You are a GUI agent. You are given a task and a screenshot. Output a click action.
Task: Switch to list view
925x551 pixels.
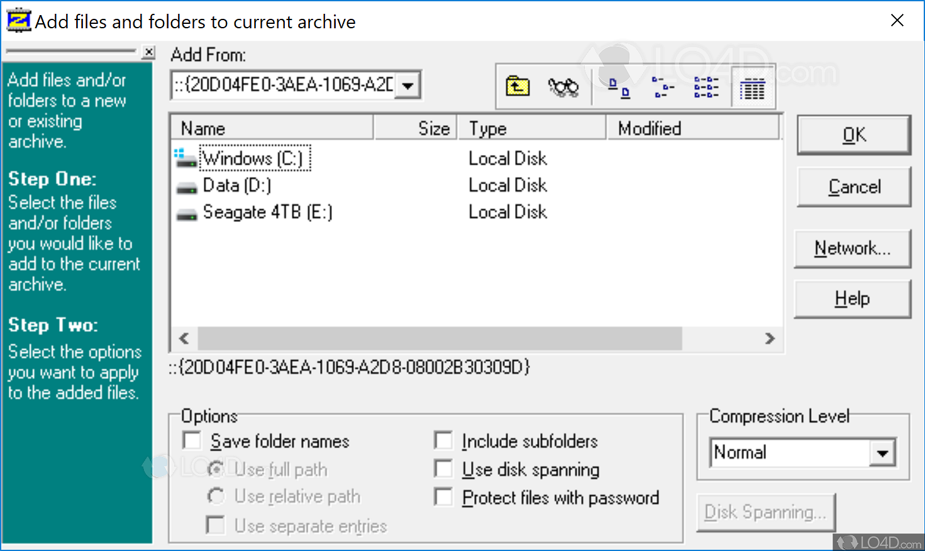tap(706, 87)
